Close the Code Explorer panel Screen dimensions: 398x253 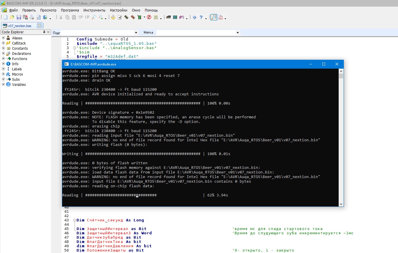(x=48, y=32)
